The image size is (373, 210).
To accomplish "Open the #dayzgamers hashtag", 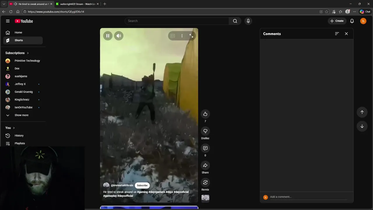I will pos(157,192).
